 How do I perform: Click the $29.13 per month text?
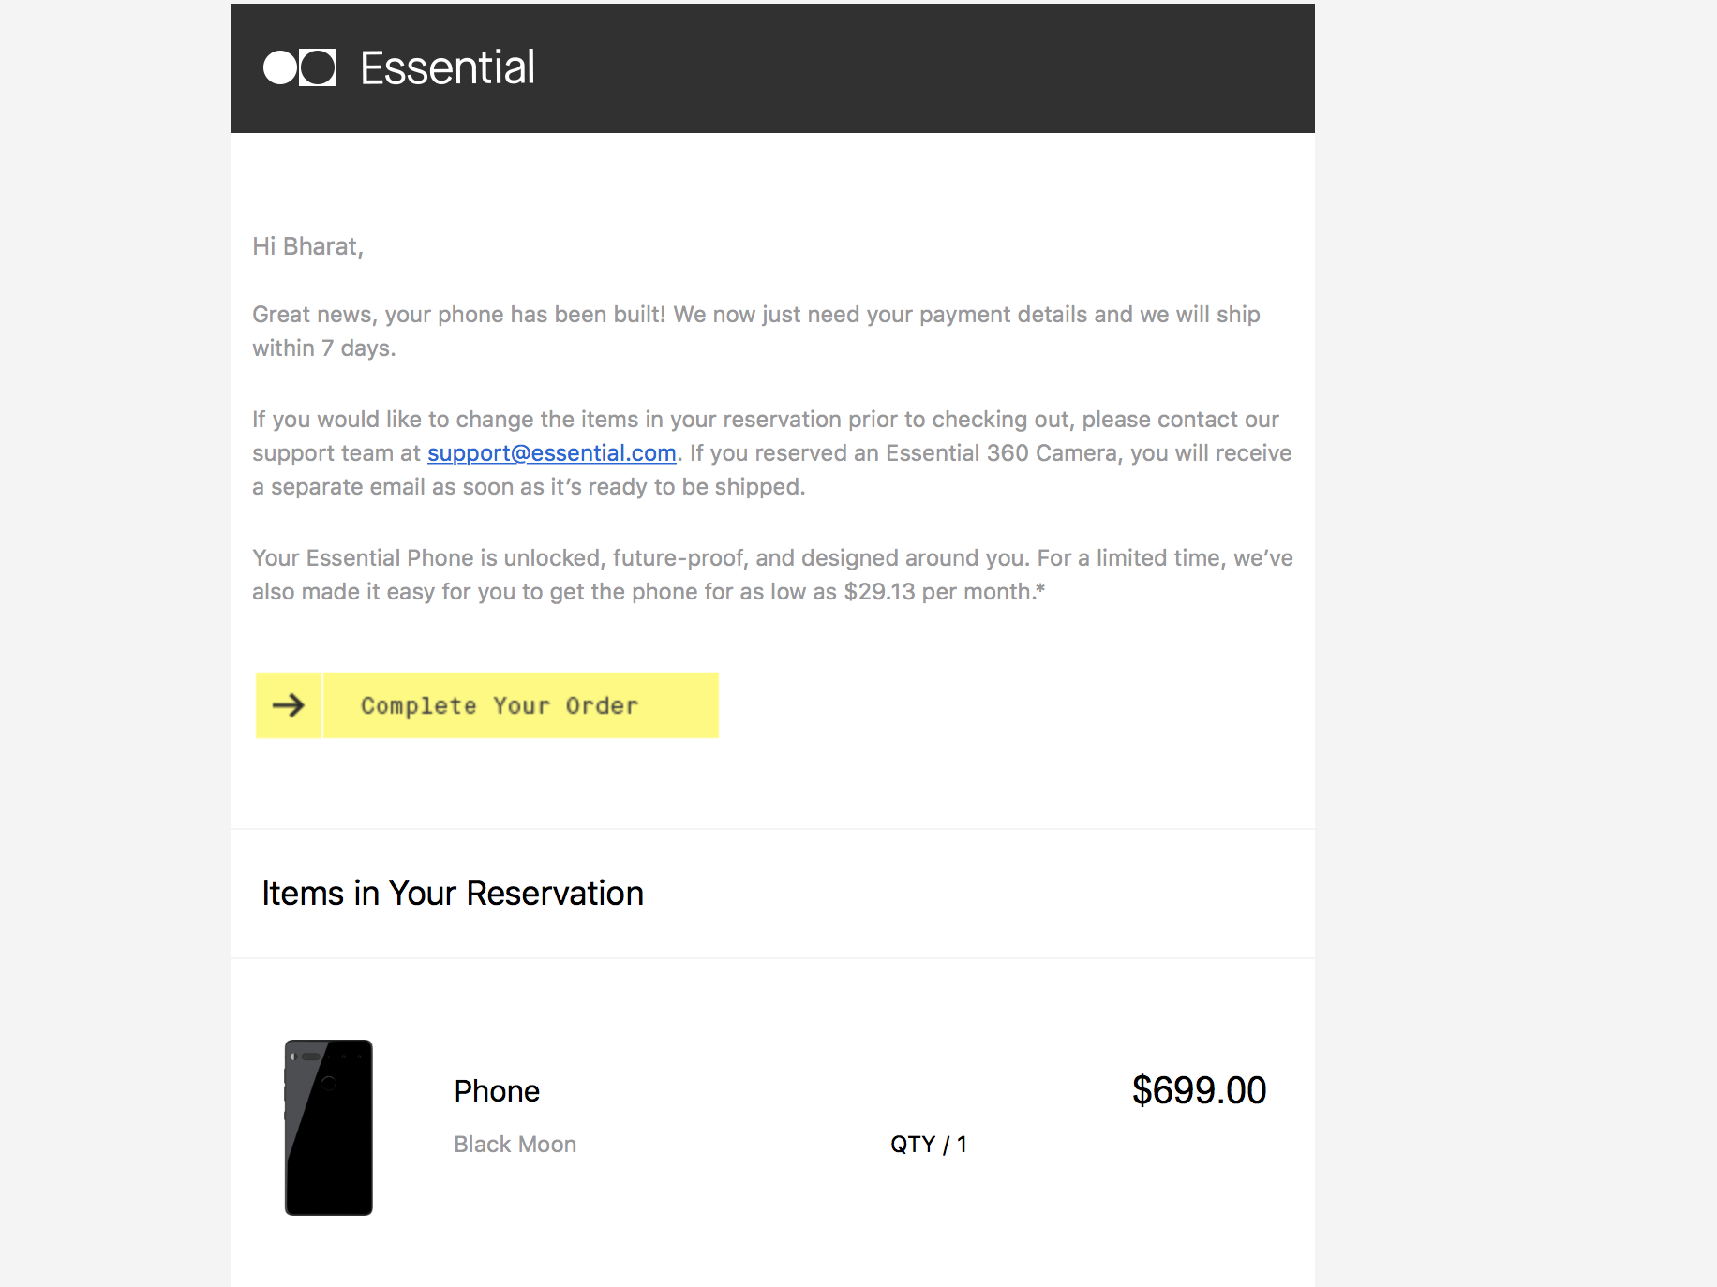937,592
